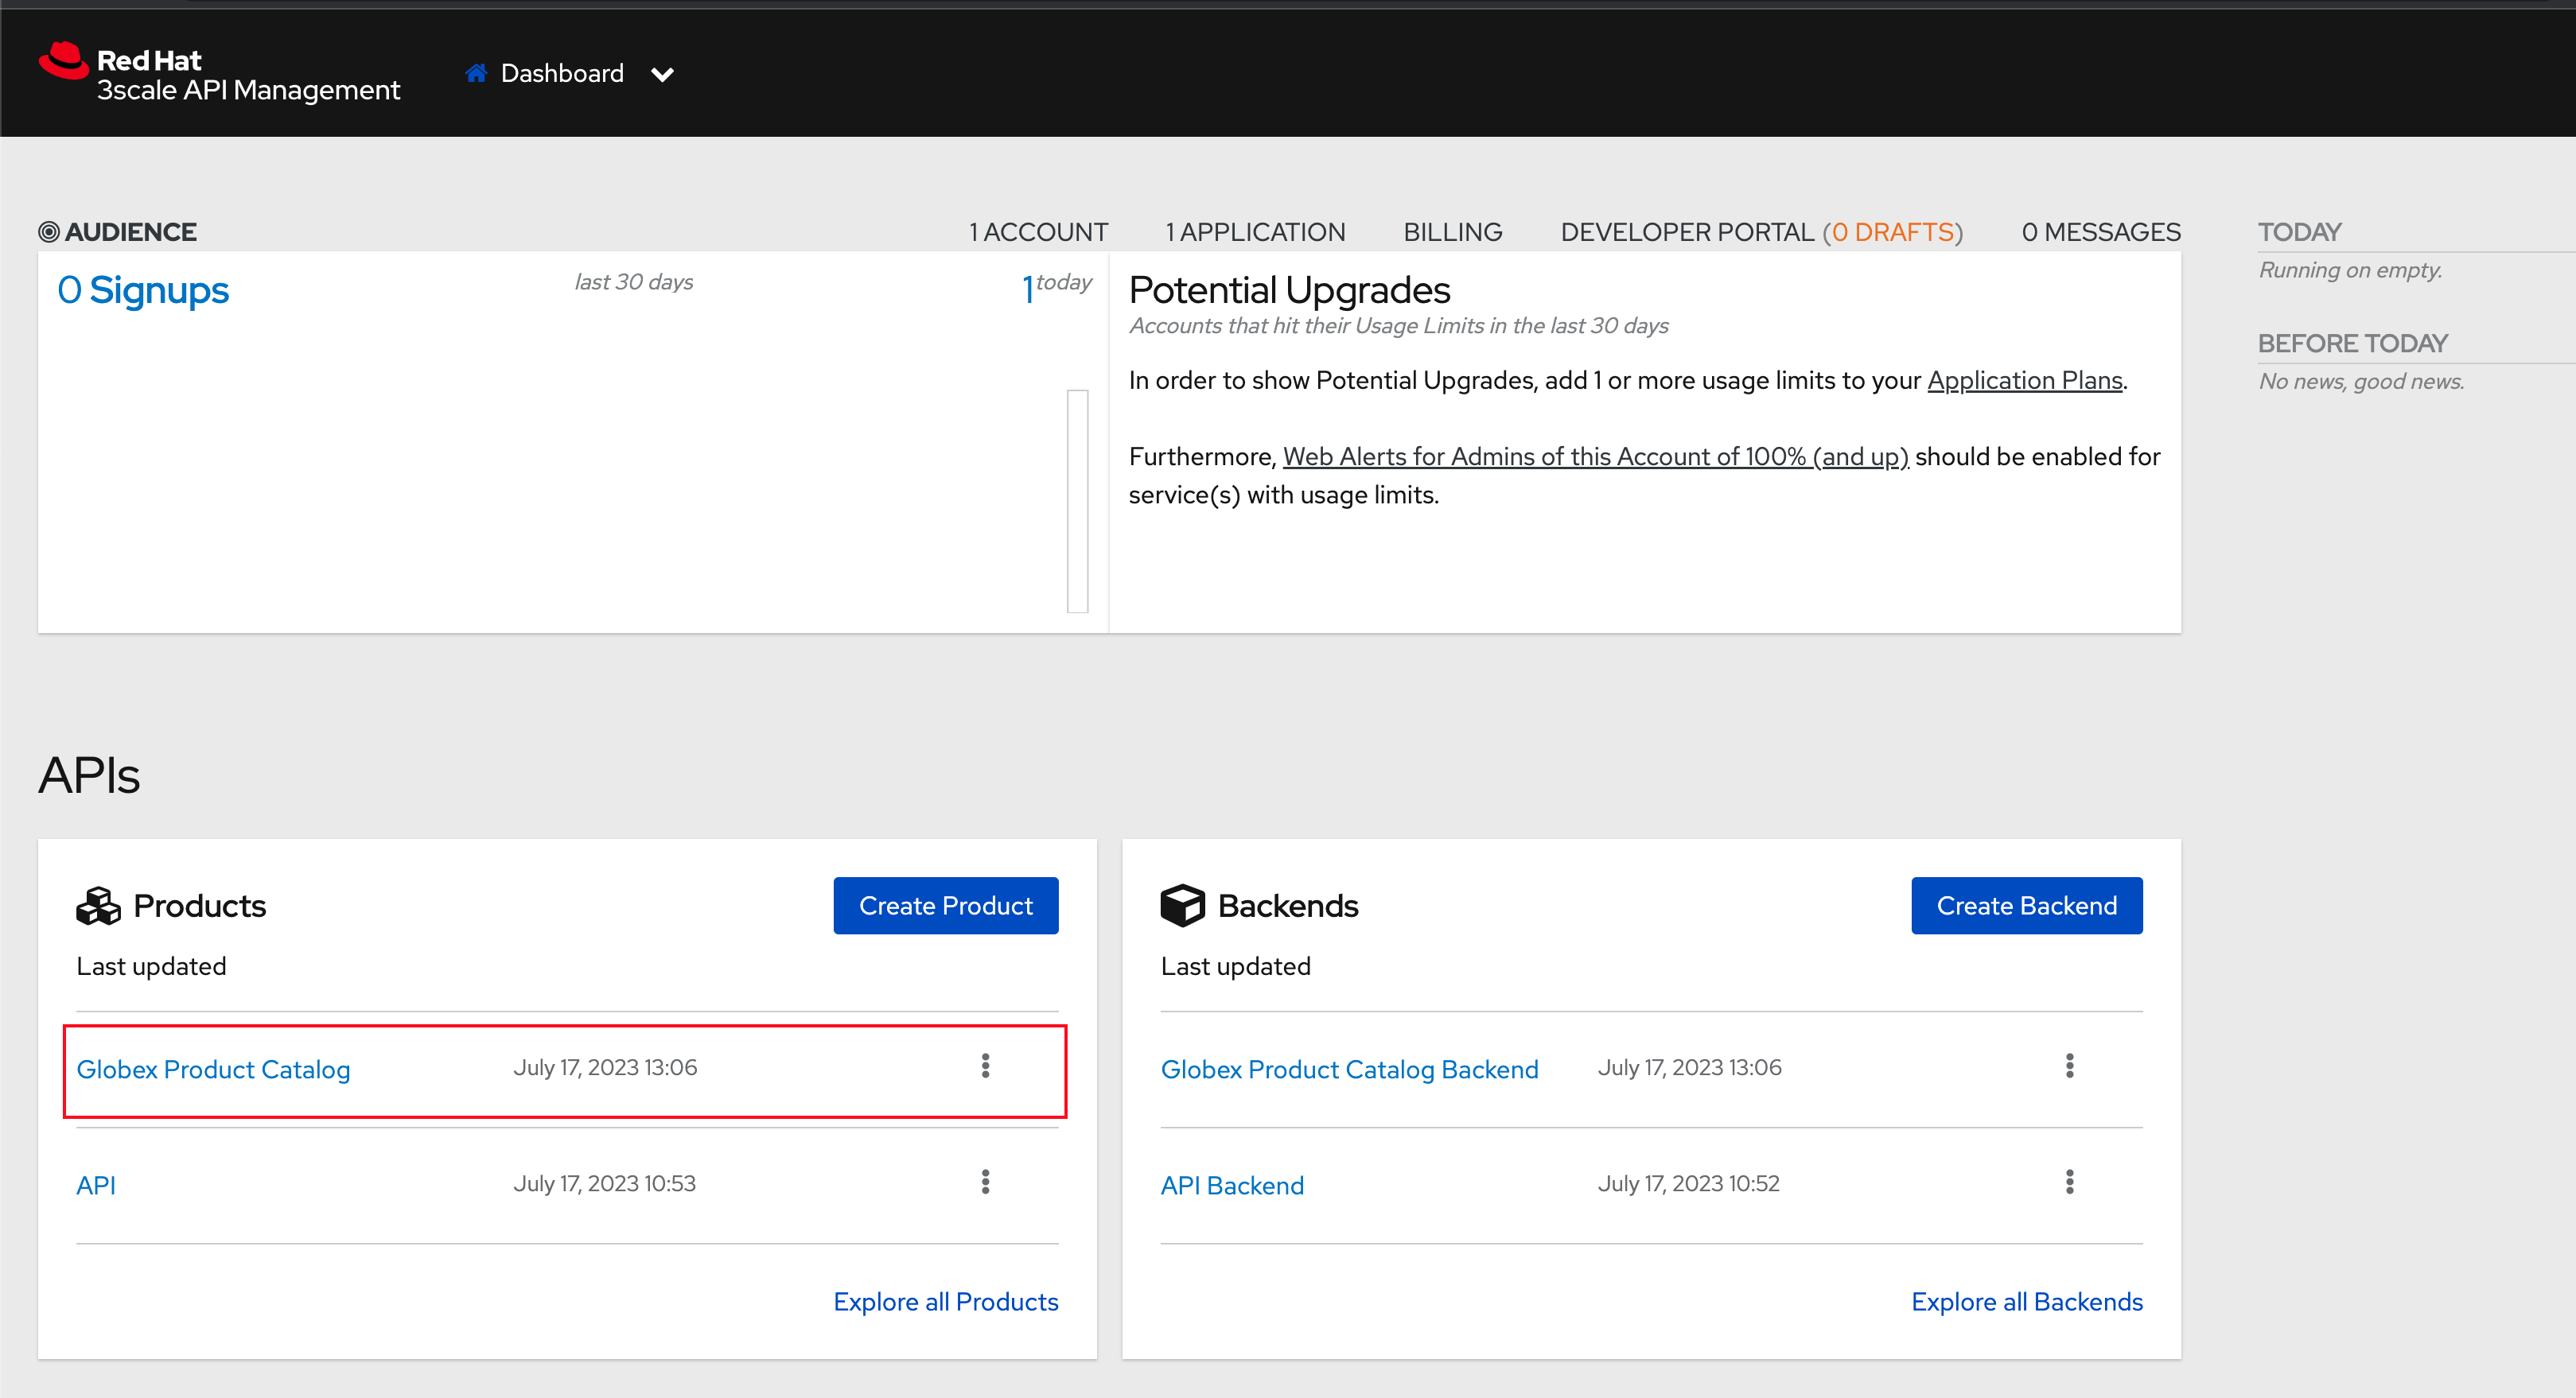Click the 'last 30 days' label
The width and height of the screenshot is (2576, 1398).
coord(633,282)
